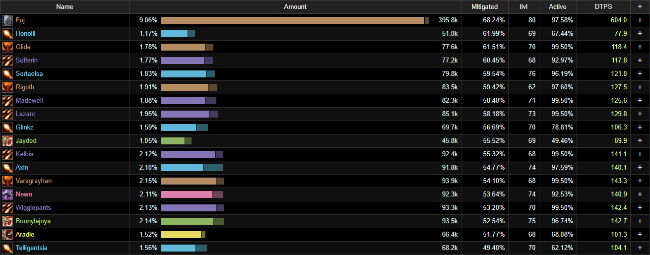Click Fuj's 9.06% percentage value
The height and width of the screenshot is (255, 650).
(x=148, y=20)
